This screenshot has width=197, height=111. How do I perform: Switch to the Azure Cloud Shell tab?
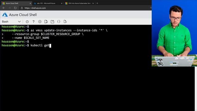[16, 3]
